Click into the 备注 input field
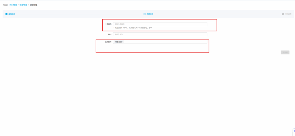295x136 pixels. pos(160,34)
